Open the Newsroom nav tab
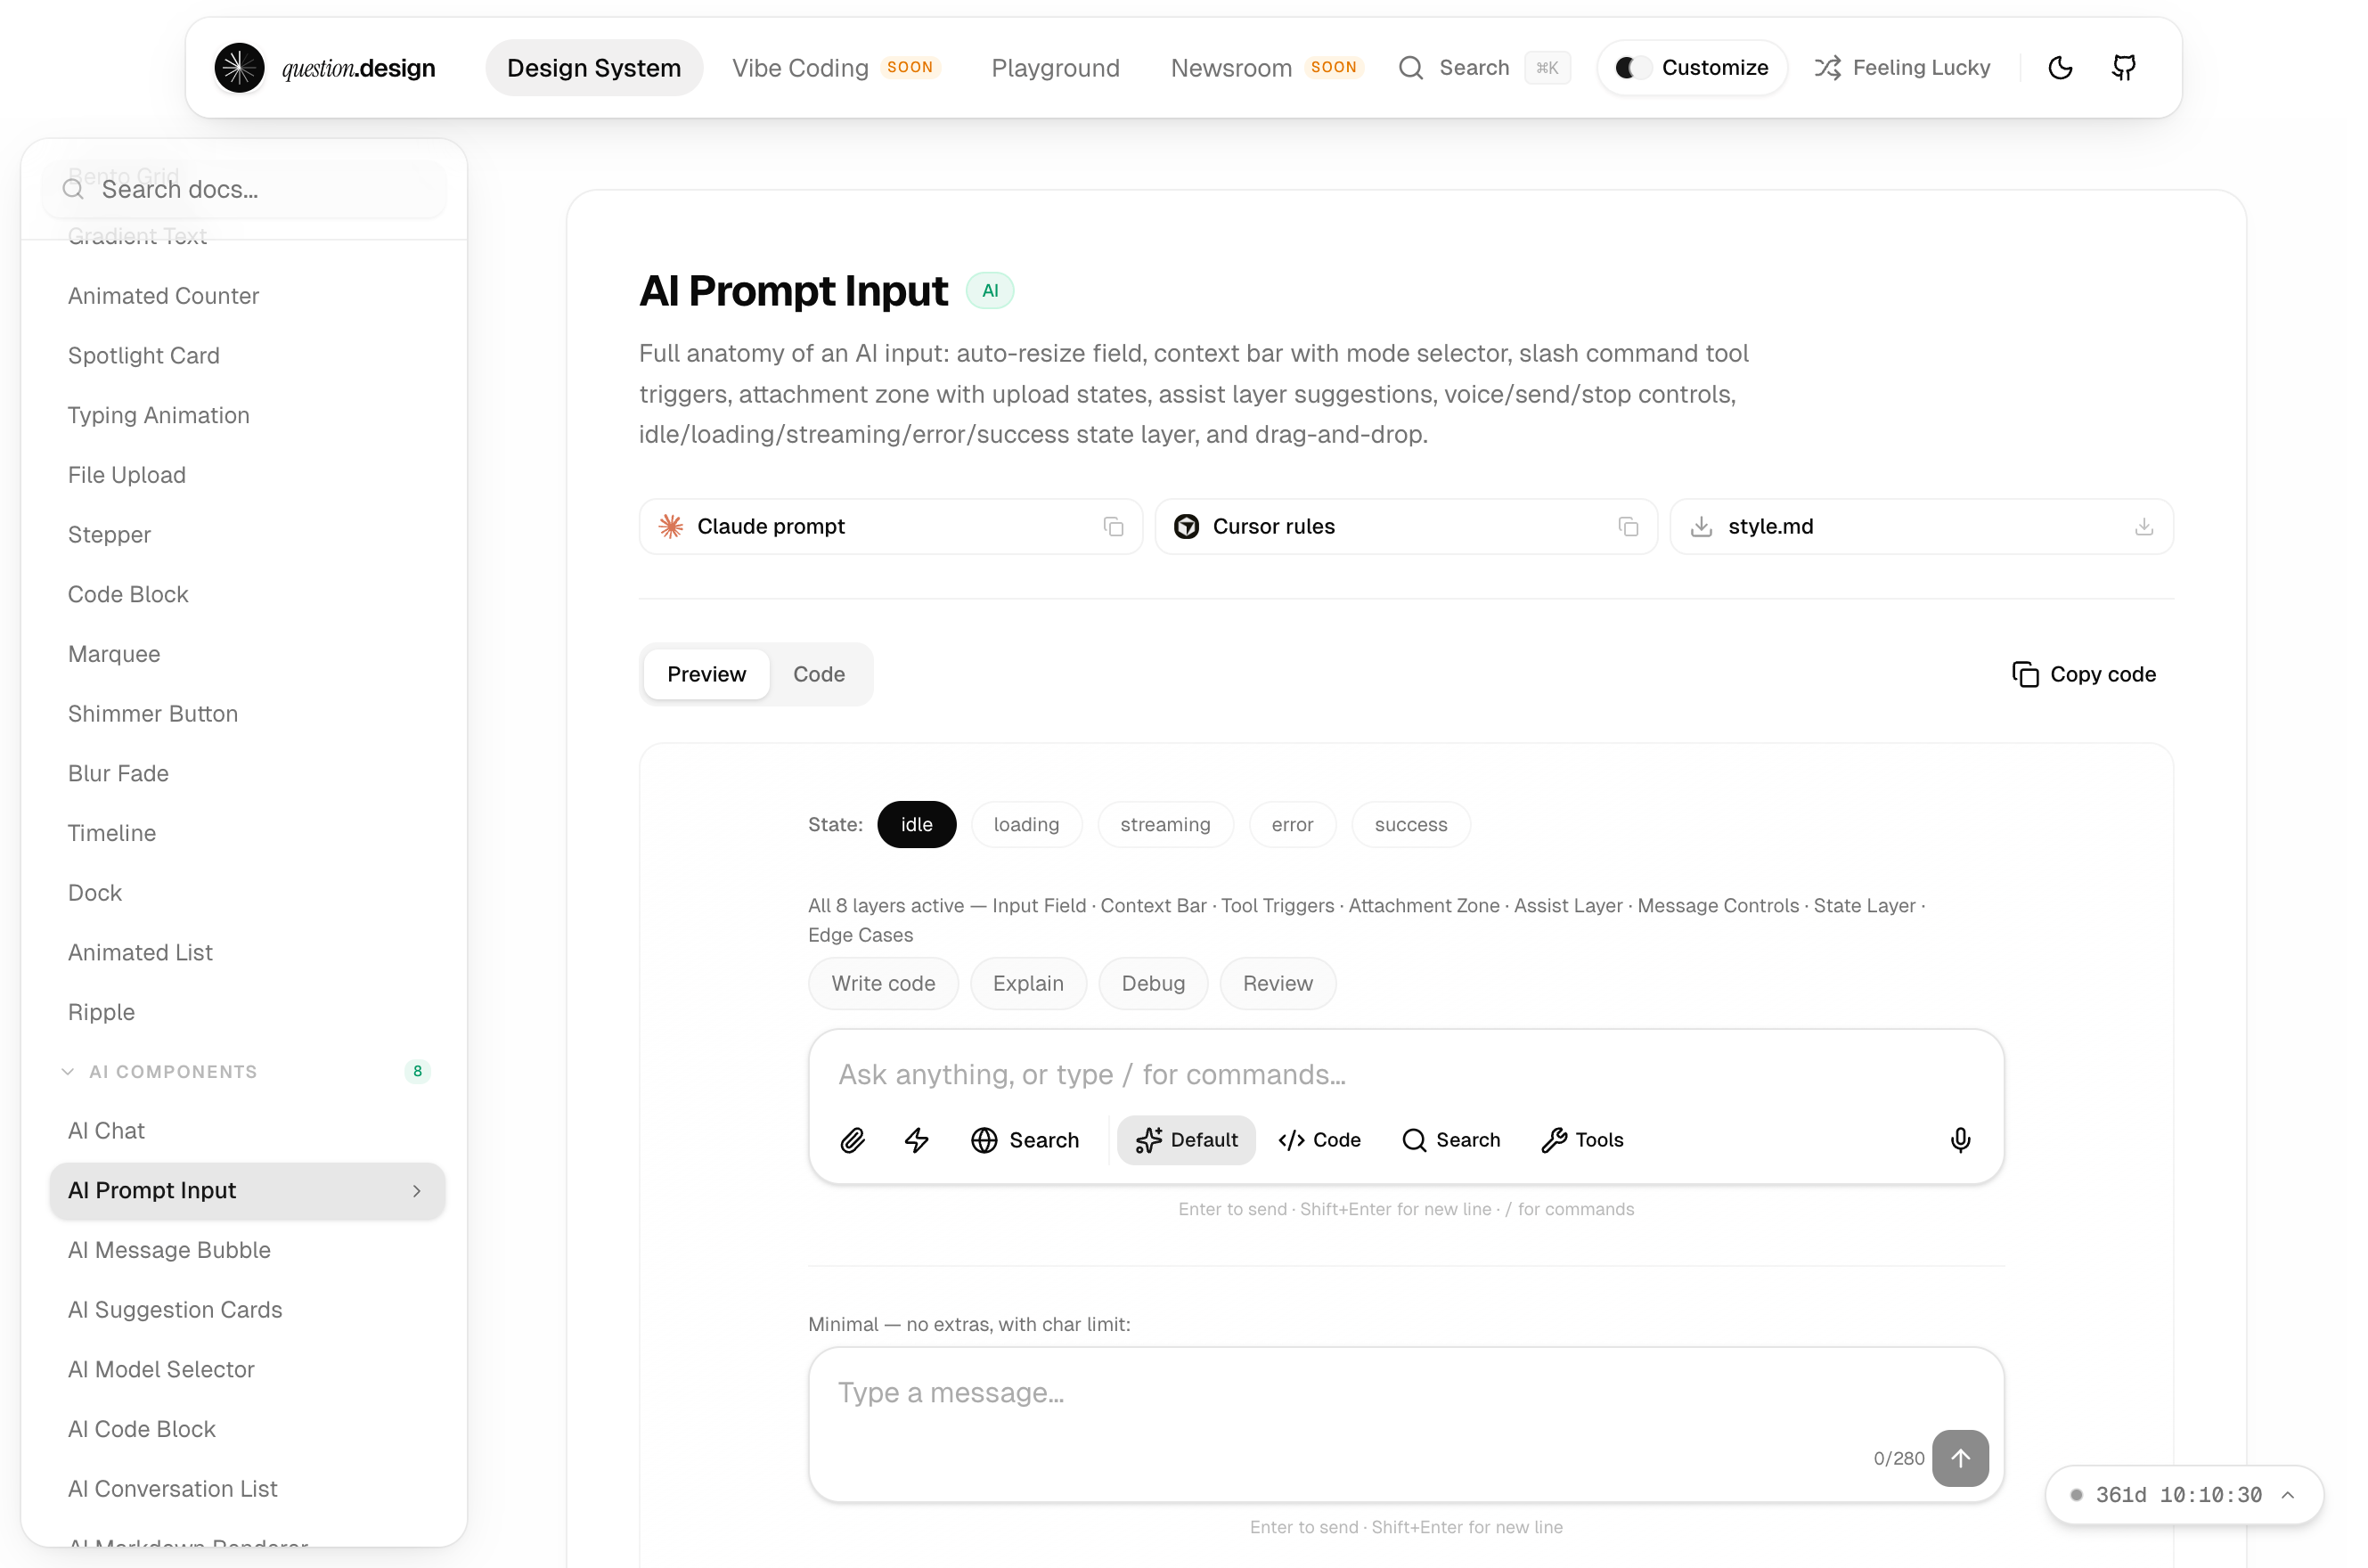The width and height of the screenshot is (2368, 1568). [1267, 68]
